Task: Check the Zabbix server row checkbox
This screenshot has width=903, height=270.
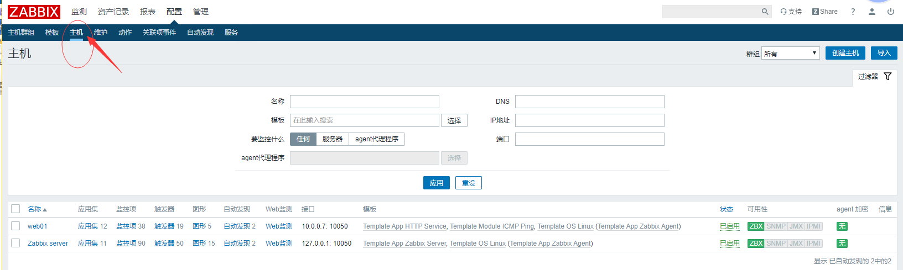Action: [15, 243]
